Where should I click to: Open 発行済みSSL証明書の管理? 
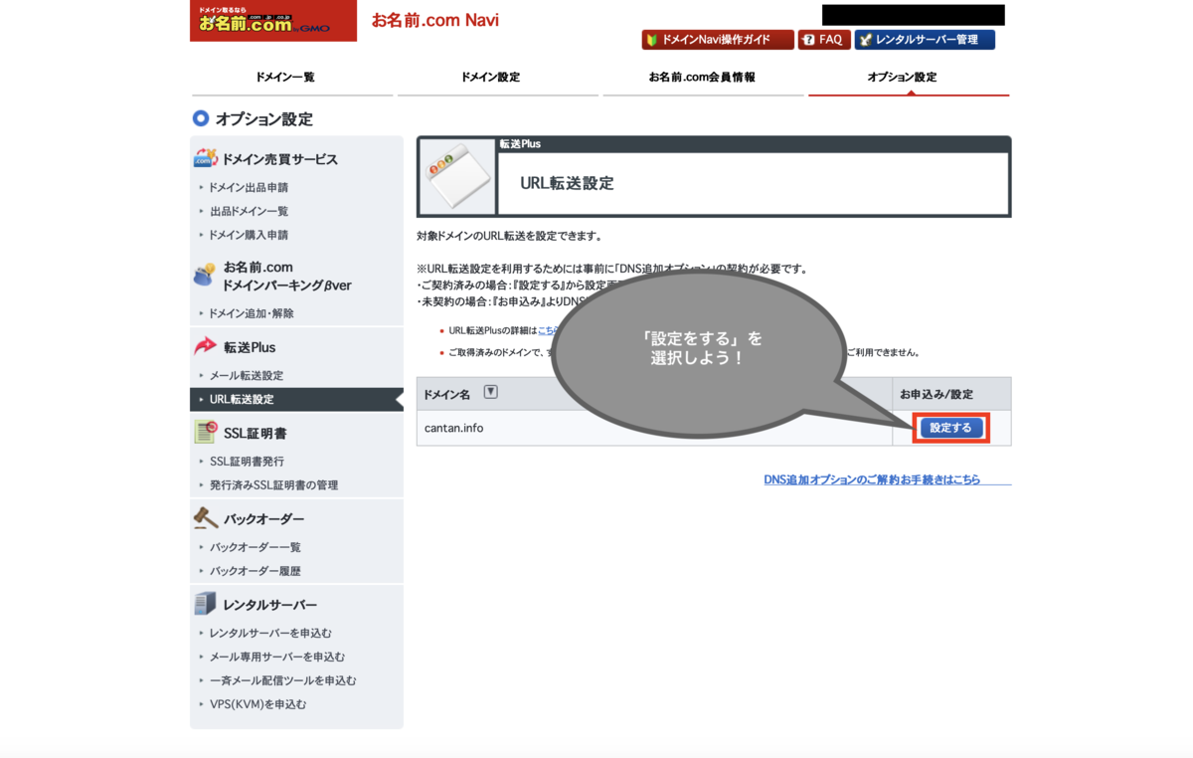click(x=273, y=485)
